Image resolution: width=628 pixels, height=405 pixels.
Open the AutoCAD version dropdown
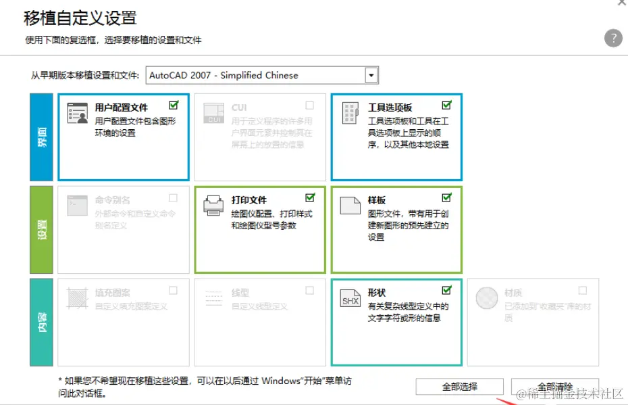click(370, 75)
